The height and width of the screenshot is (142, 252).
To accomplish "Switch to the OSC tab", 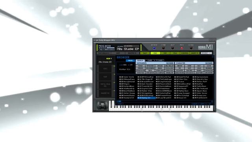I will (155, 53).
